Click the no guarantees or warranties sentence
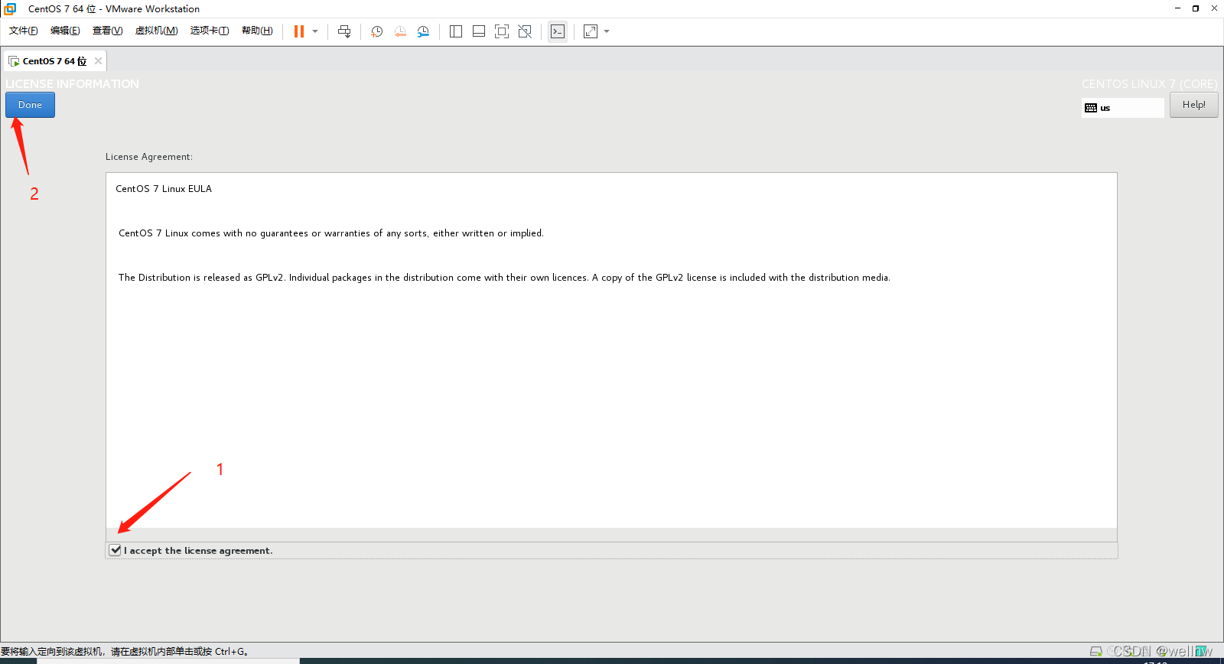 click(x=330, y=233)
